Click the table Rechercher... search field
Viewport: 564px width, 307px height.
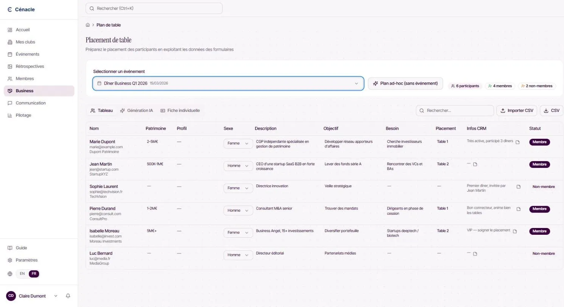(x=455, y=111)
